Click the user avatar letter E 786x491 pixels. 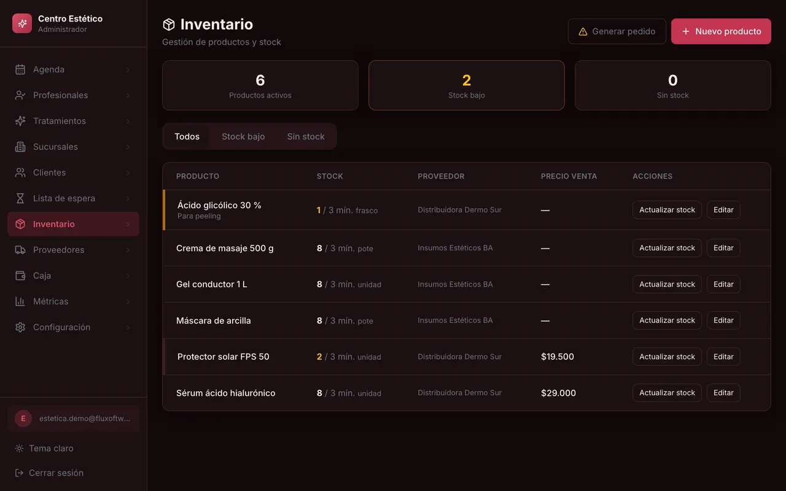pyautogui.click(x=23, y=419)
